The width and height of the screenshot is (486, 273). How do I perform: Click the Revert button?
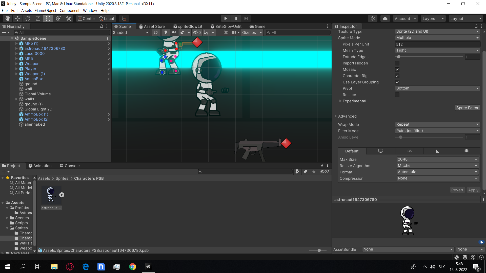457,190
